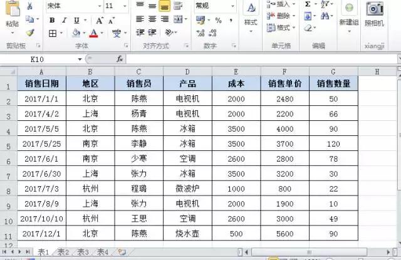
Task: Apply red font color A
Action: (x=94, y=33)
